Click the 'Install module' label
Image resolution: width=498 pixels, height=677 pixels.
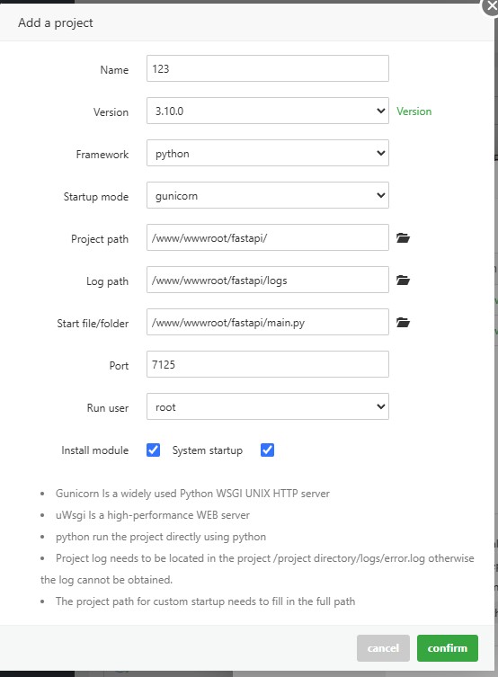(x=95, y=450)
